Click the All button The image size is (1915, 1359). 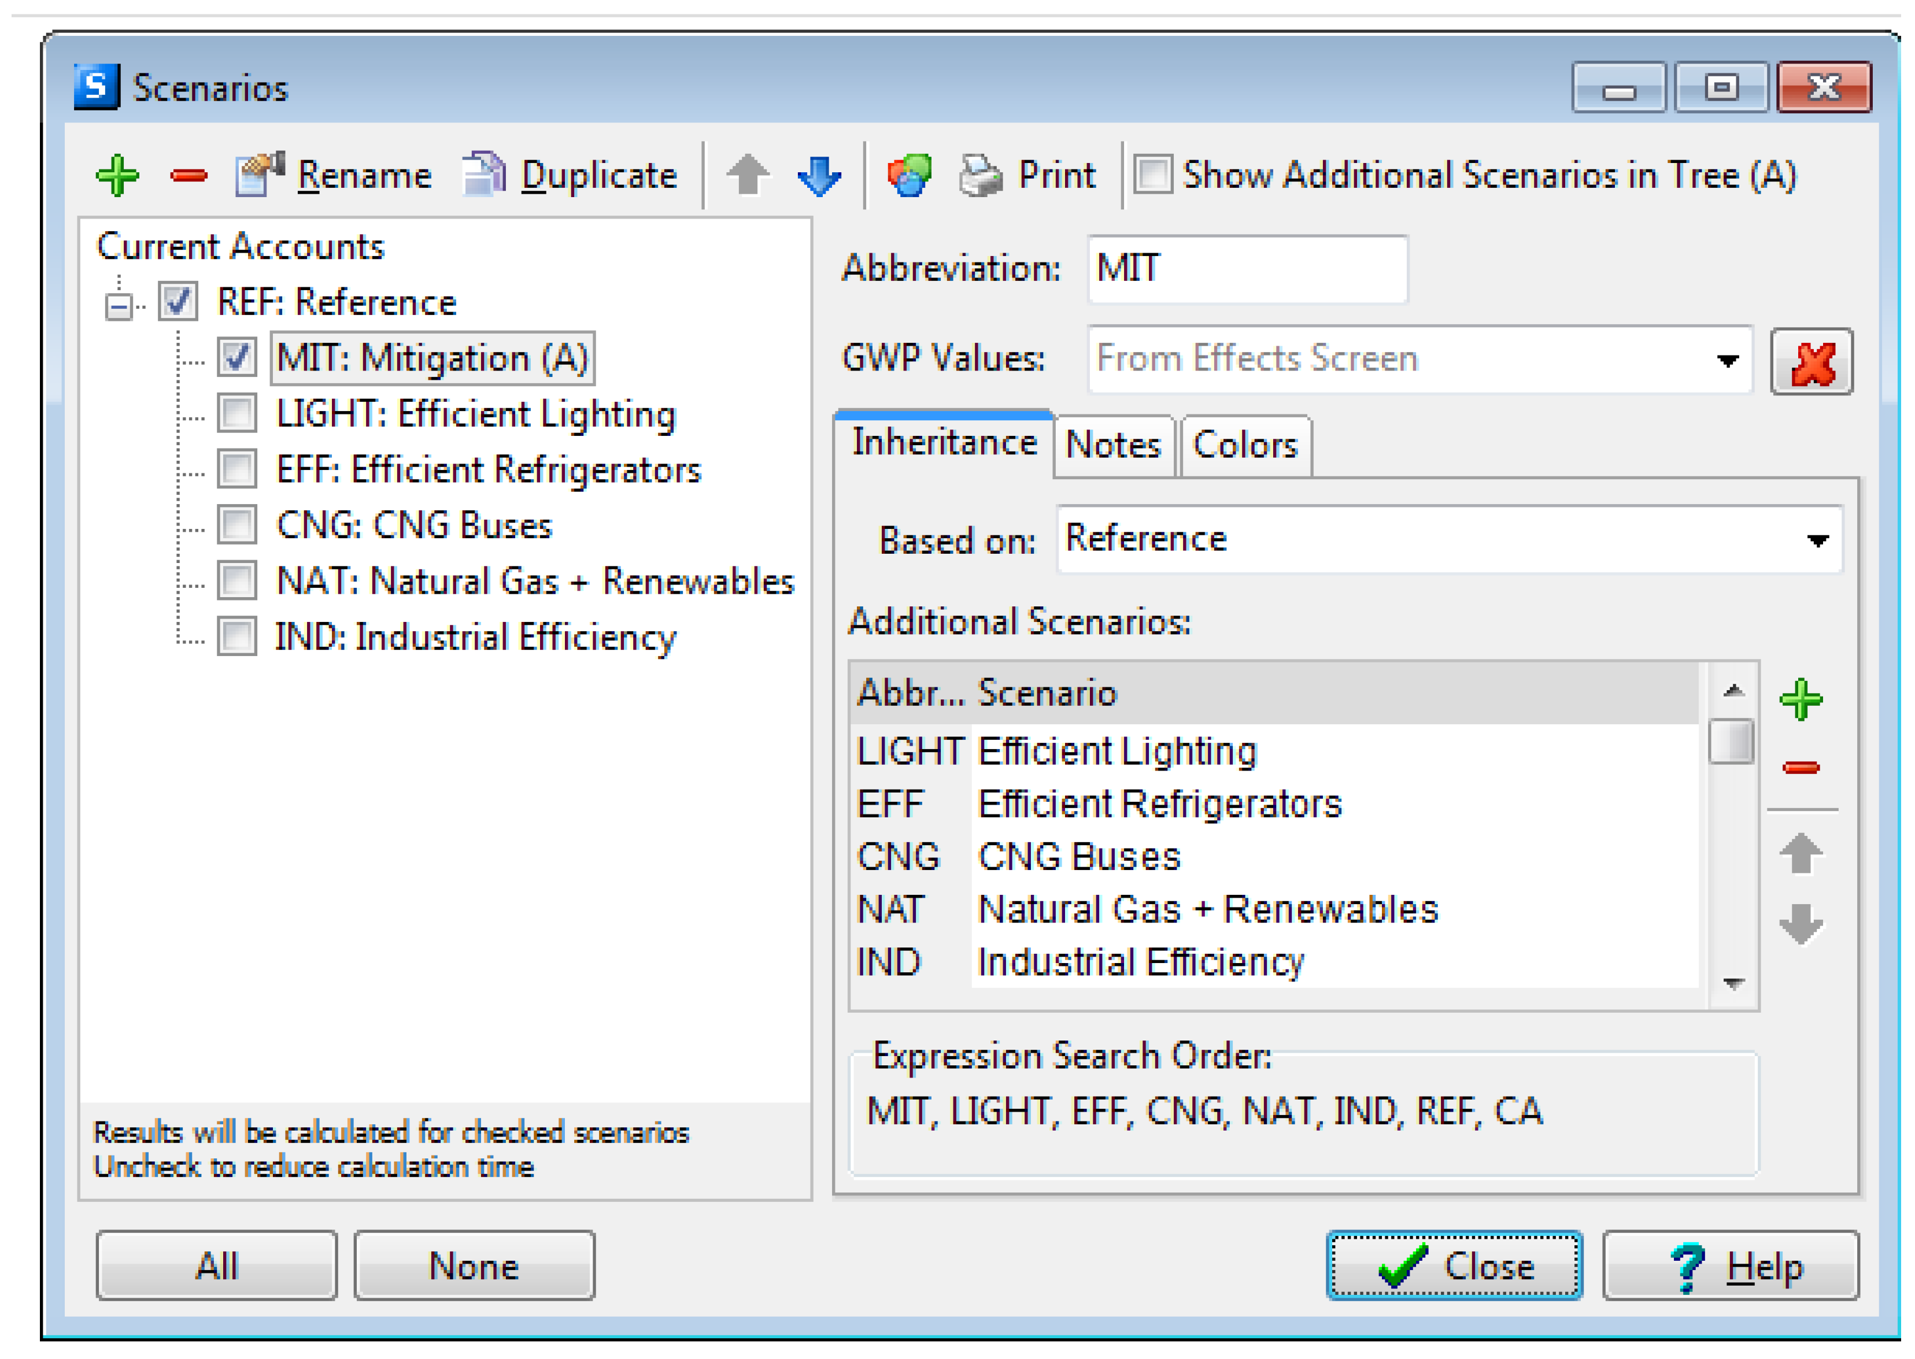(217, 1265)
